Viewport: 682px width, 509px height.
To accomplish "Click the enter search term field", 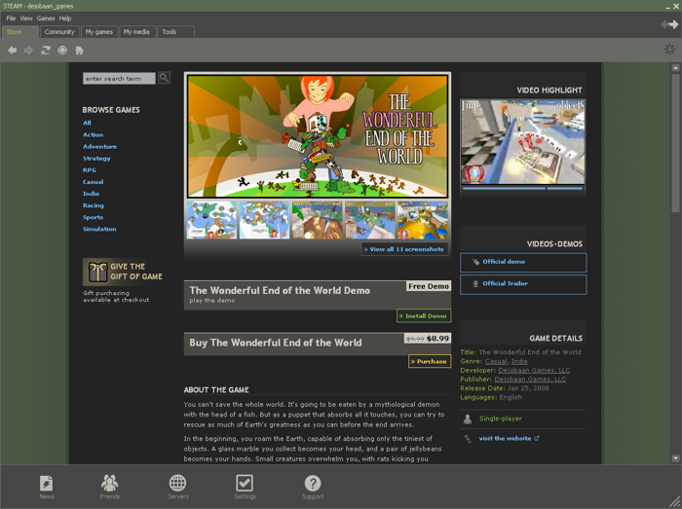I will click(119, 78).
